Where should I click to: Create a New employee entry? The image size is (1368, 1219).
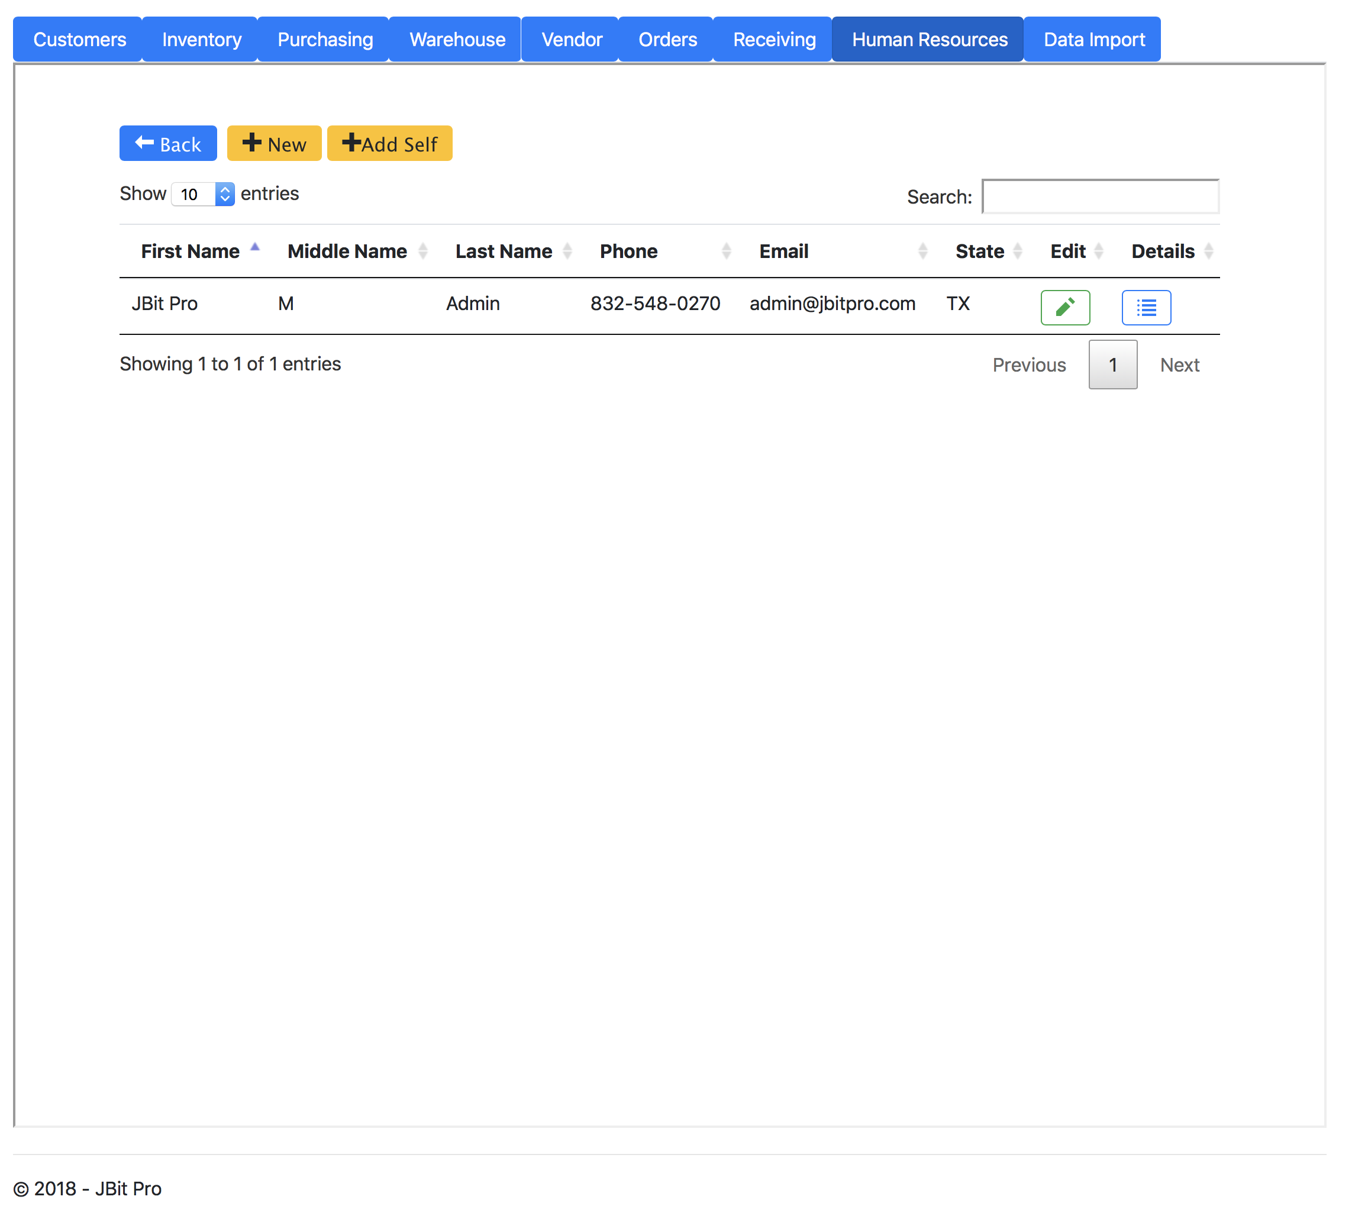pos(275,143)
